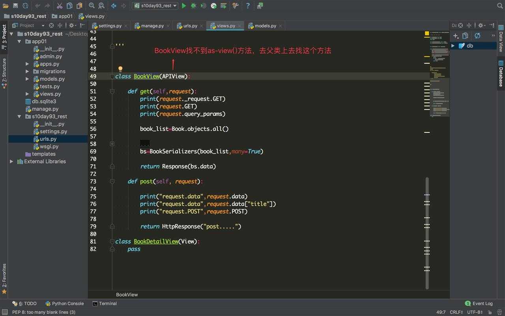Select wsgi.py in the project tree

pyautogui.click(x=49, y=147)
